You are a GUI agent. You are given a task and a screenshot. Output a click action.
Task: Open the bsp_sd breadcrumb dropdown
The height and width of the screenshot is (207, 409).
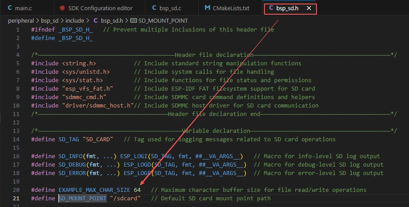50,20
